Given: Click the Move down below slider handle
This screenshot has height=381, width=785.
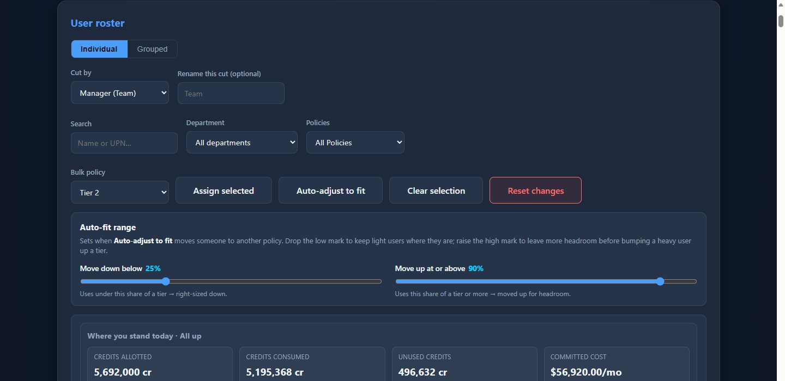Looking at the screenshot, I should [x=166, y=281].
